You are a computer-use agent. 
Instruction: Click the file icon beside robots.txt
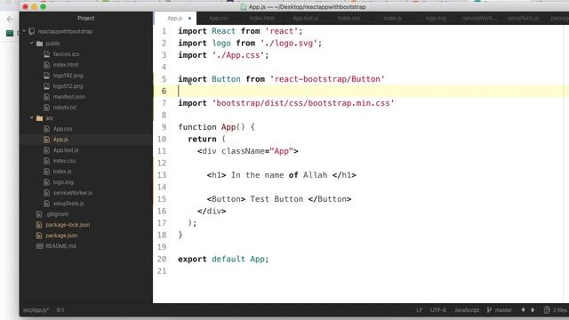point(46,108)
